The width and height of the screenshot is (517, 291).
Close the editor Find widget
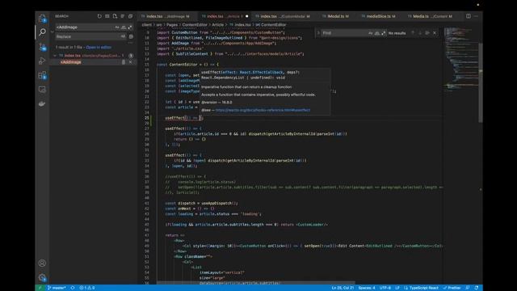[435, 33]
